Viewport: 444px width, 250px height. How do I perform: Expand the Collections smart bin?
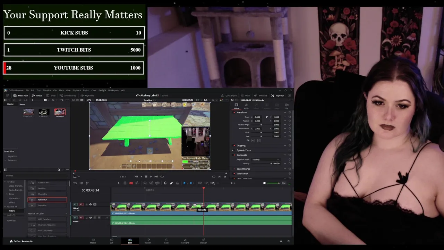5,160
